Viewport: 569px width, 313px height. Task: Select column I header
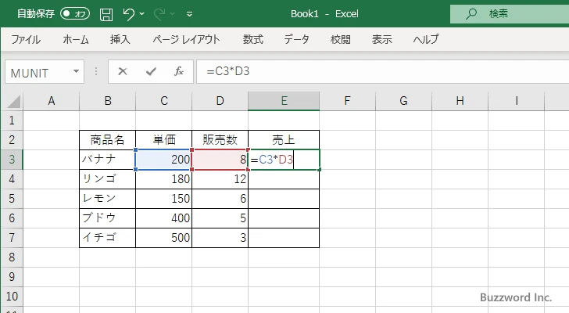click(517, 101)
